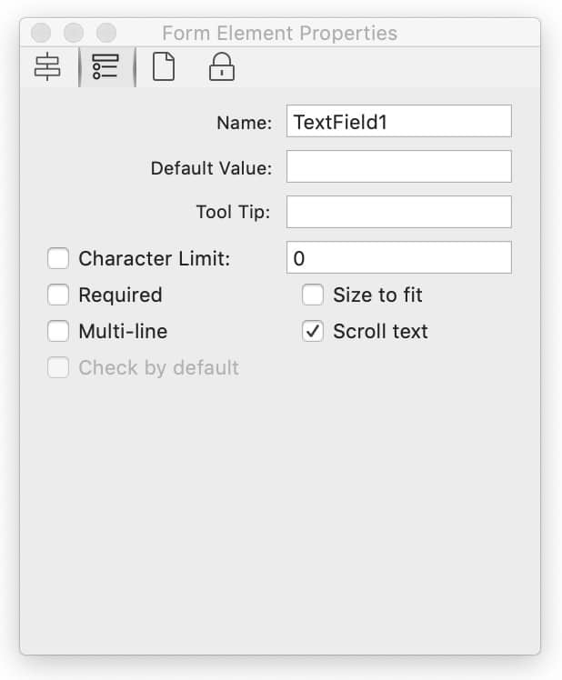Focus the Default Value text field
Image resolution: width=562 pixels, height=680 pixels.
398,167
